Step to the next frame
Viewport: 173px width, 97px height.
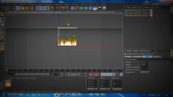point(77,74)
